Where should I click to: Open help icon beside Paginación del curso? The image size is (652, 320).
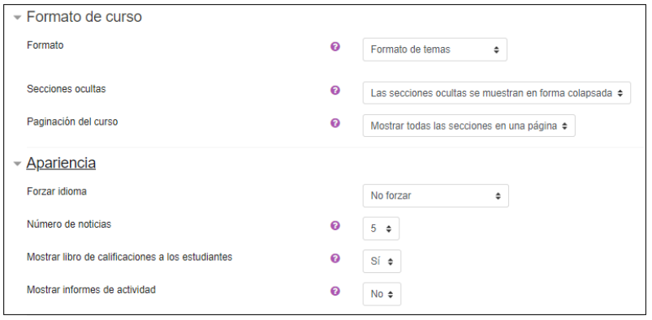pyautogui.click(x=335, y=123)
